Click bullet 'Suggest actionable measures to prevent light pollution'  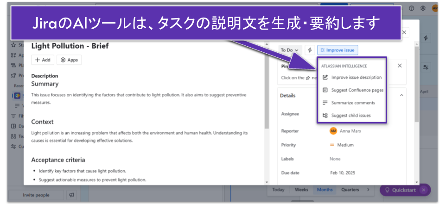93,179
